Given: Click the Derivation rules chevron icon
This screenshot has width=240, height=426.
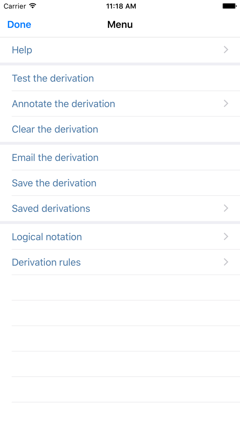Looking at the screenshot, I should (x=226, y=262).
